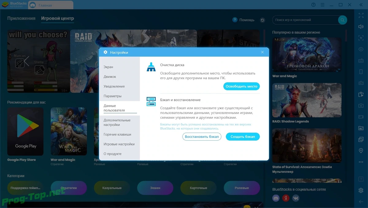Open media gallery picture icon
The height and width of the screenshot is (208, 368).
[x=361, y=128]
